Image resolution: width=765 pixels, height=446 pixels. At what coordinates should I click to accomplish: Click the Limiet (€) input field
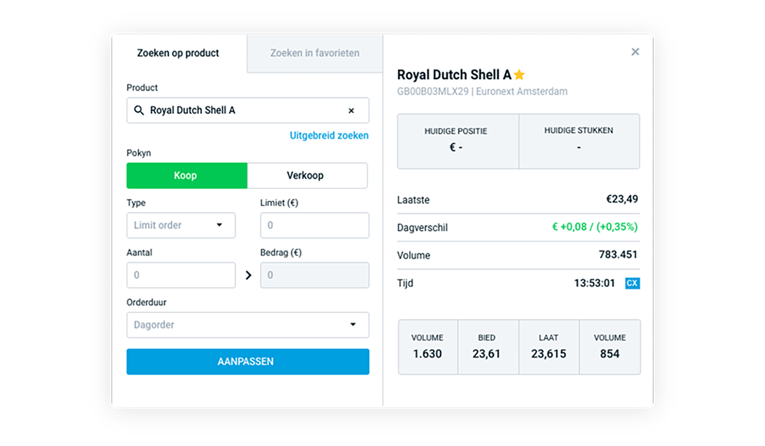[314, 225]
